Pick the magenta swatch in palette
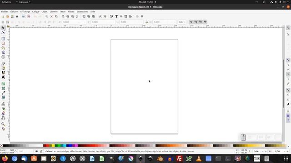The width and height of the screenshot is (291, 163). coord(76,146)
